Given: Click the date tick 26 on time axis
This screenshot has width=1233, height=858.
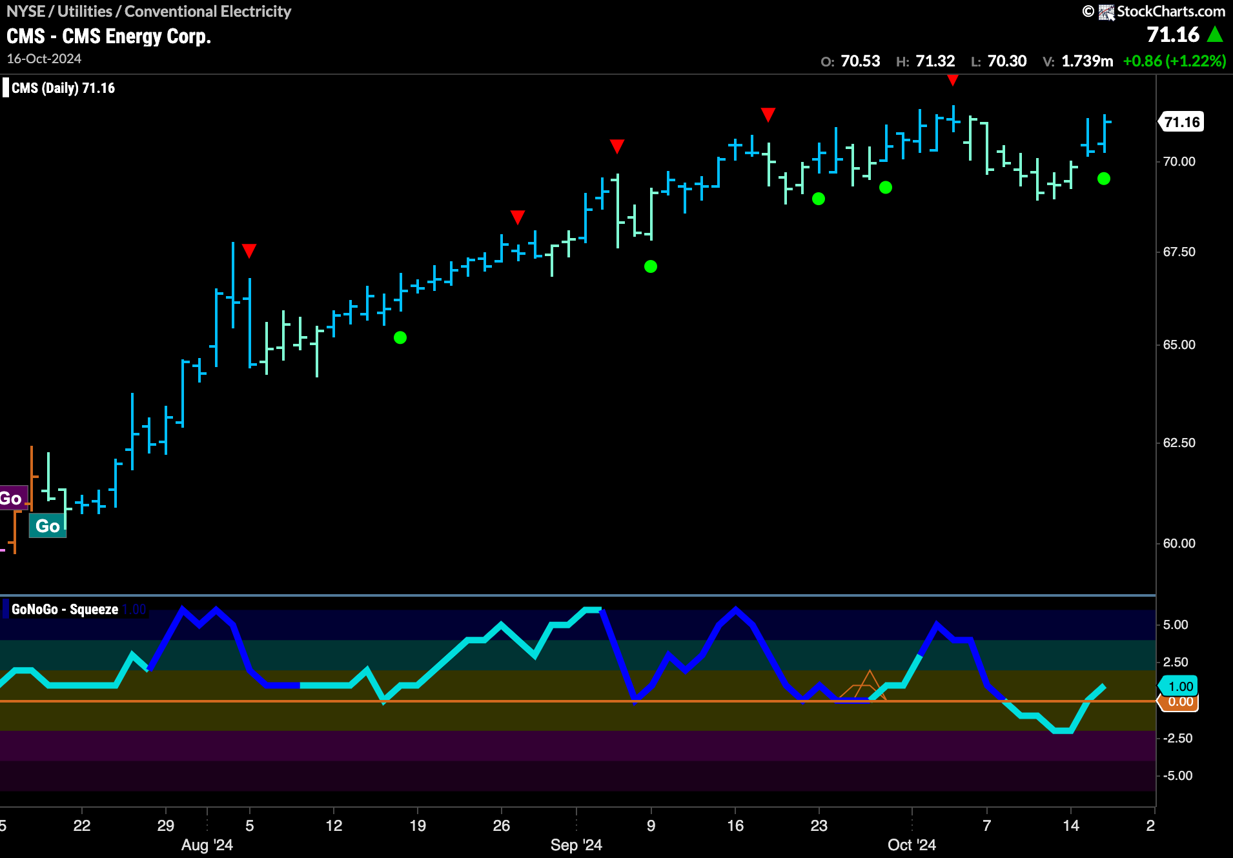Looking at the screenshot, I should pos(502,825).
